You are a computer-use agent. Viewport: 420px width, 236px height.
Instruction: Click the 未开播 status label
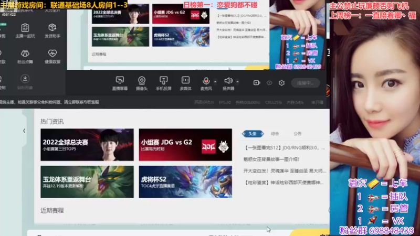click(317, 102)
